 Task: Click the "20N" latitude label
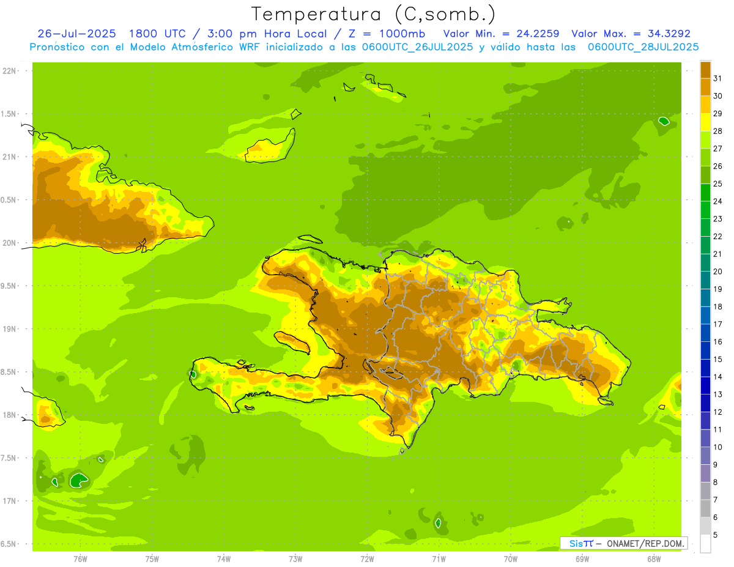[10, 243]
